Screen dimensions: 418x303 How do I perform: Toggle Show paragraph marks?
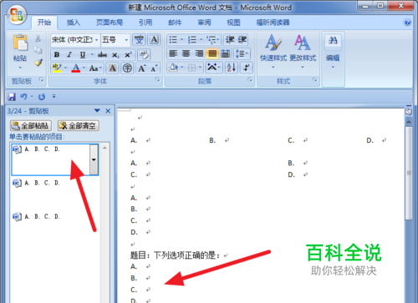point(247,68)
